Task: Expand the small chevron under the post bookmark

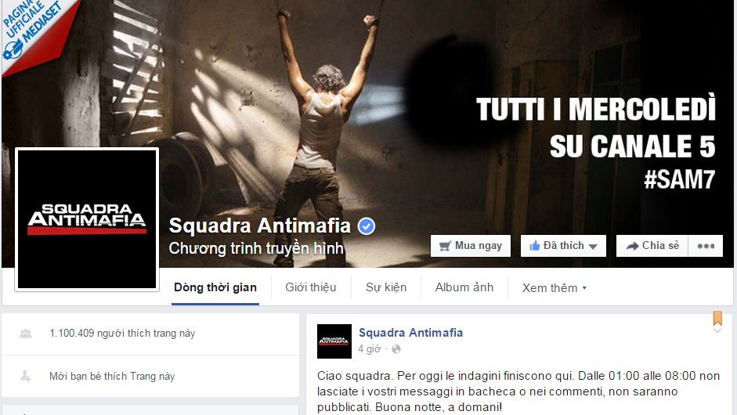Action: [x=717, y=331]
